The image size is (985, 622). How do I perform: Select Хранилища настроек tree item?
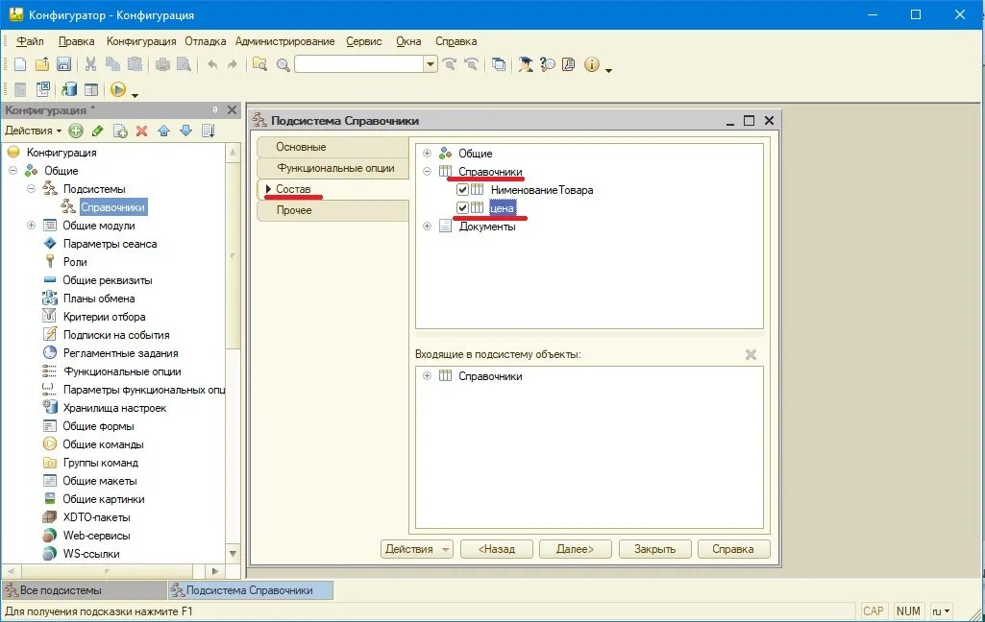coord(114,408)
